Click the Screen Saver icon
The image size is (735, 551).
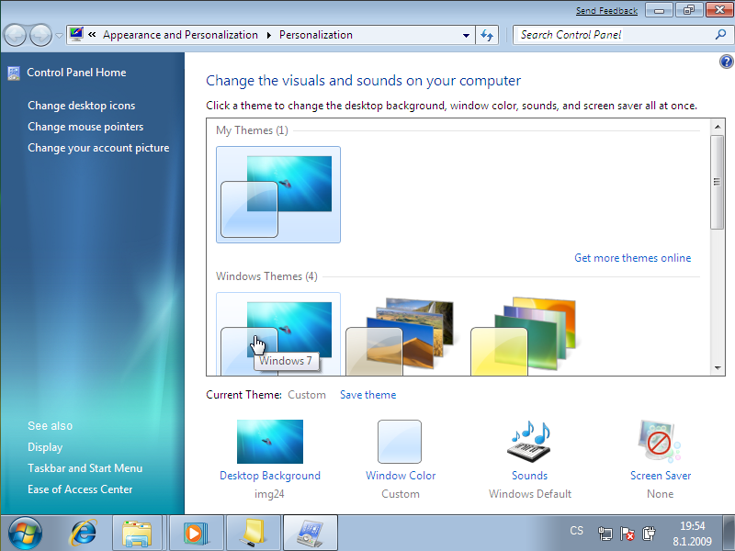tap(660, 442)
